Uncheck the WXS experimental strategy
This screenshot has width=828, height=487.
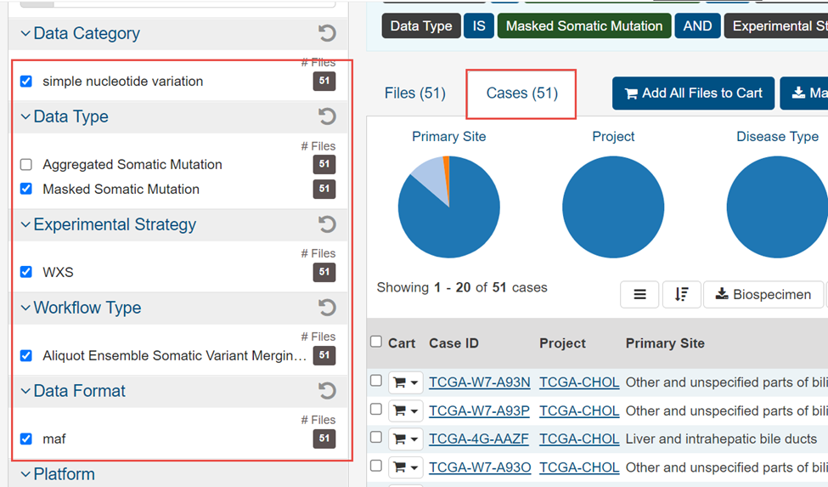(x=26, y=273)
